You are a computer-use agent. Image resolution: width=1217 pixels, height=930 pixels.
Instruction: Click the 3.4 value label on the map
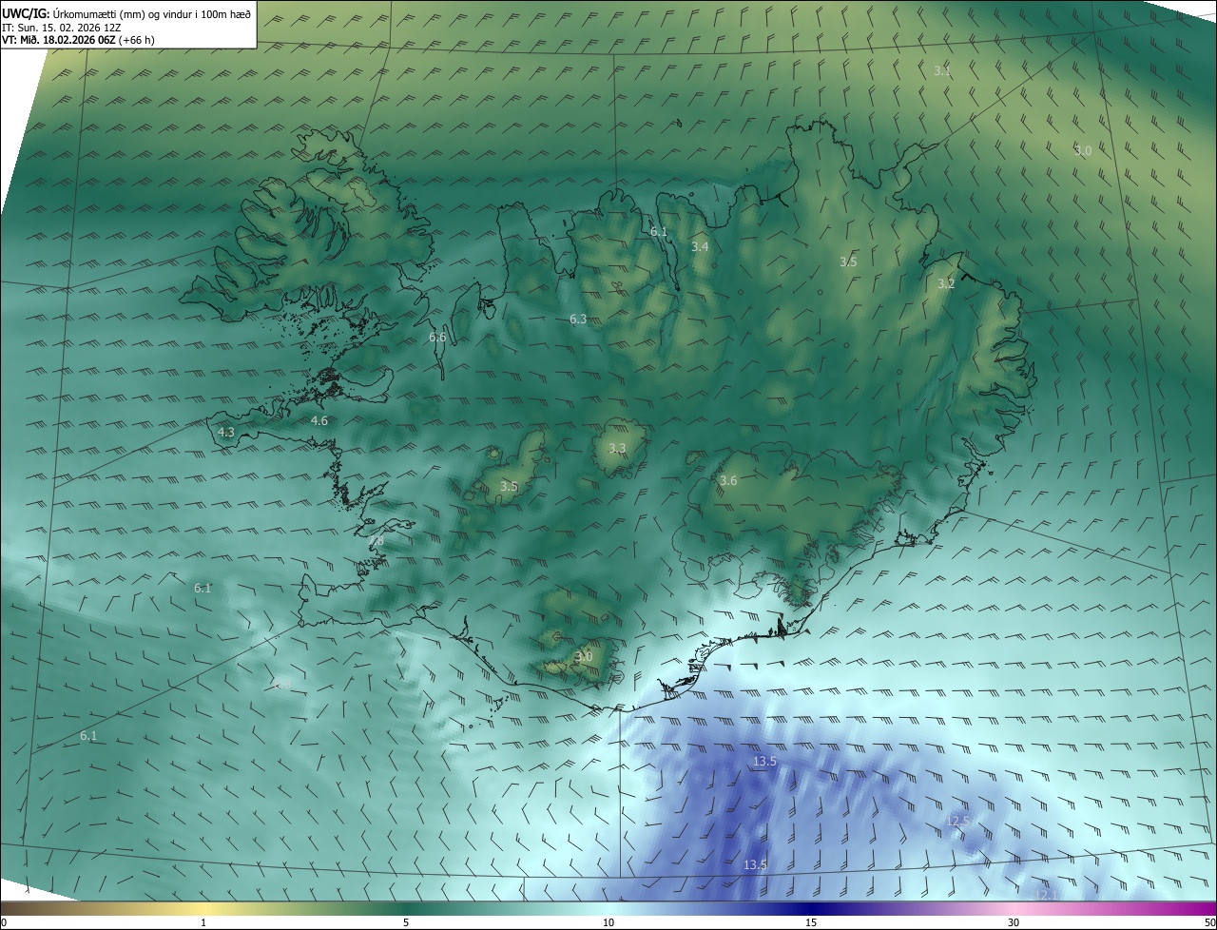tap(700, 247)
